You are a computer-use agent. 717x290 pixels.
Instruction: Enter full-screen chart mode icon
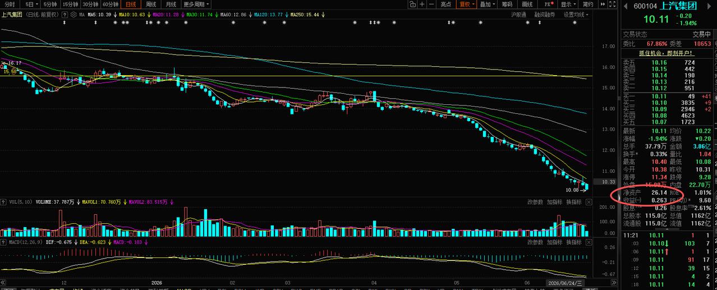[613, 4]
